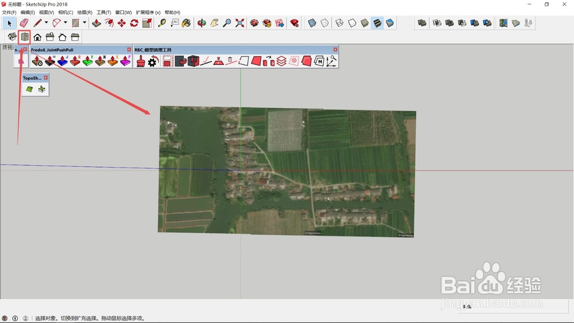
Task: Activate the Arc drawing tool
Action: [x=57, y=23]
